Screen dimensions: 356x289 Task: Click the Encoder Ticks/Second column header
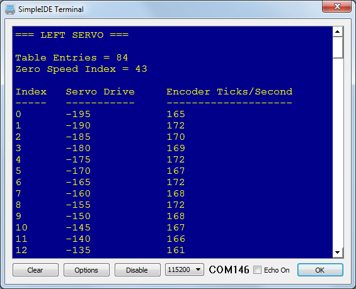[x=229, y=91]
